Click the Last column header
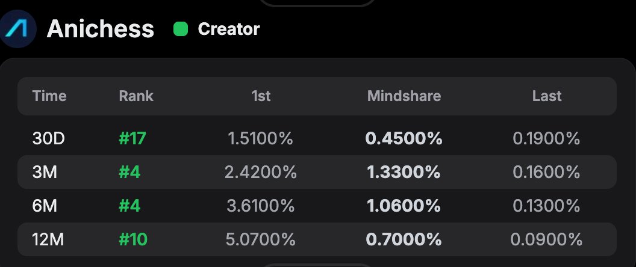The height and width of the screenshot is (267, 636). (547, 96)
